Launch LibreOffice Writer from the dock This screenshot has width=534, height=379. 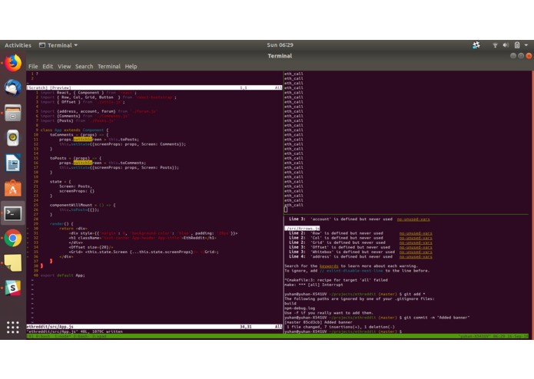13,163
